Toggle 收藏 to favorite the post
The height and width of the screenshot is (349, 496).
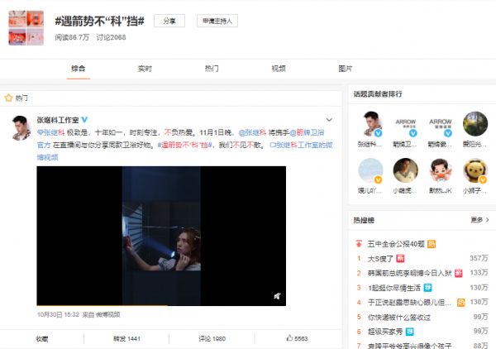[x=42, y=338]
